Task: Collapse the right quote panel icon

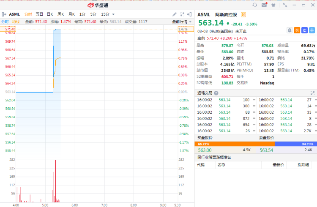Action: point(189,14)
